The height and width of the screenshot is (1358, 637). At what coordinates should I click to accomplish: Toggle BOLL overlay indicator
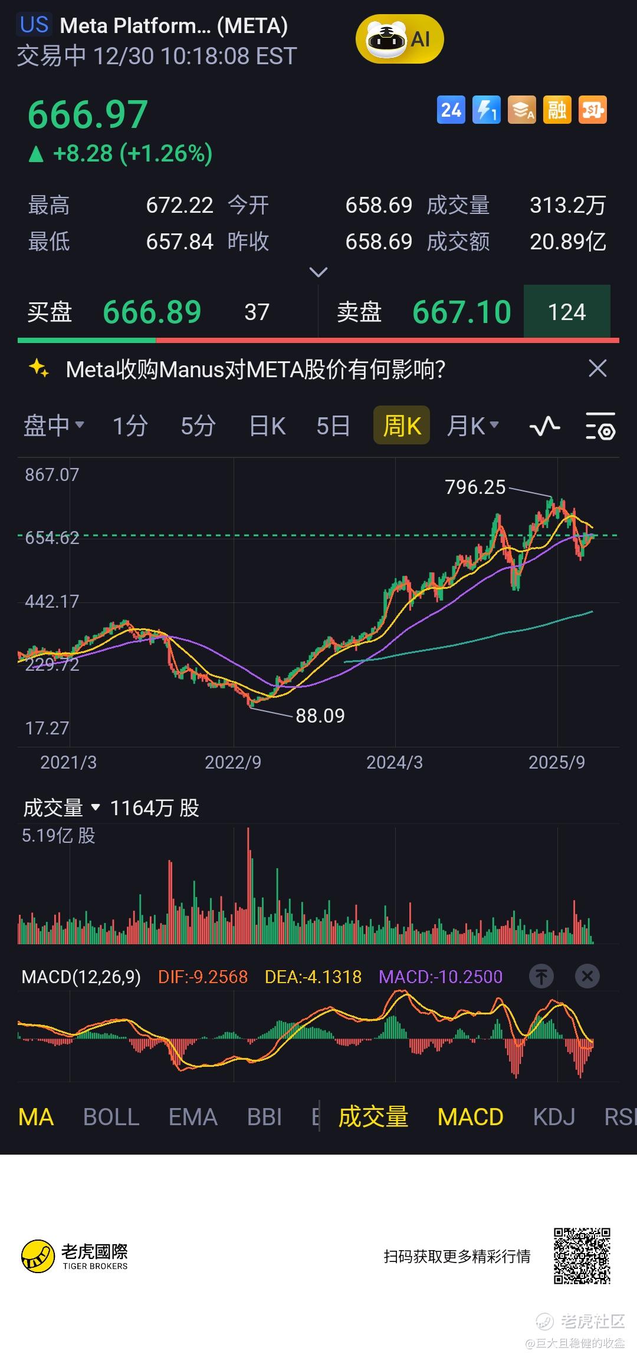111,1117
